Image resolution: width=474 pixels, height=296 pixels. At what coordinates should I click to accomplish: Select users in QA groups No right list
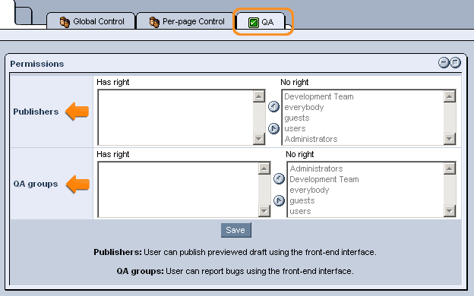pos(300,211)
